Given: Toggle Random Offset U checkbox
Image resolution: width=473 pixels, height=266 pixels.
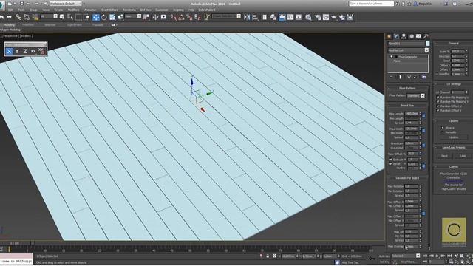Looking at the screenshot, I should [438, 106].
